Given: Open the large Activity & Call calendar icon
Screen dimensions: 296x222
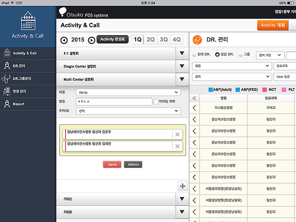Looking at the screenshot, I should coord(28,21).
